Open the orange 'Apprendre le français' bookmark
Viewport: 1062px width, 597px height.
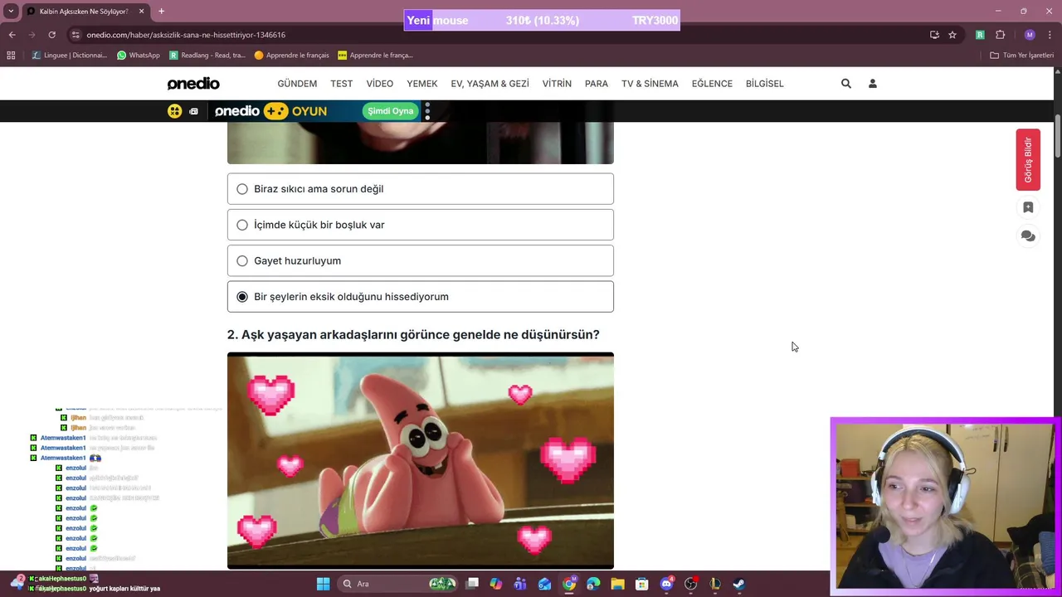292,56
